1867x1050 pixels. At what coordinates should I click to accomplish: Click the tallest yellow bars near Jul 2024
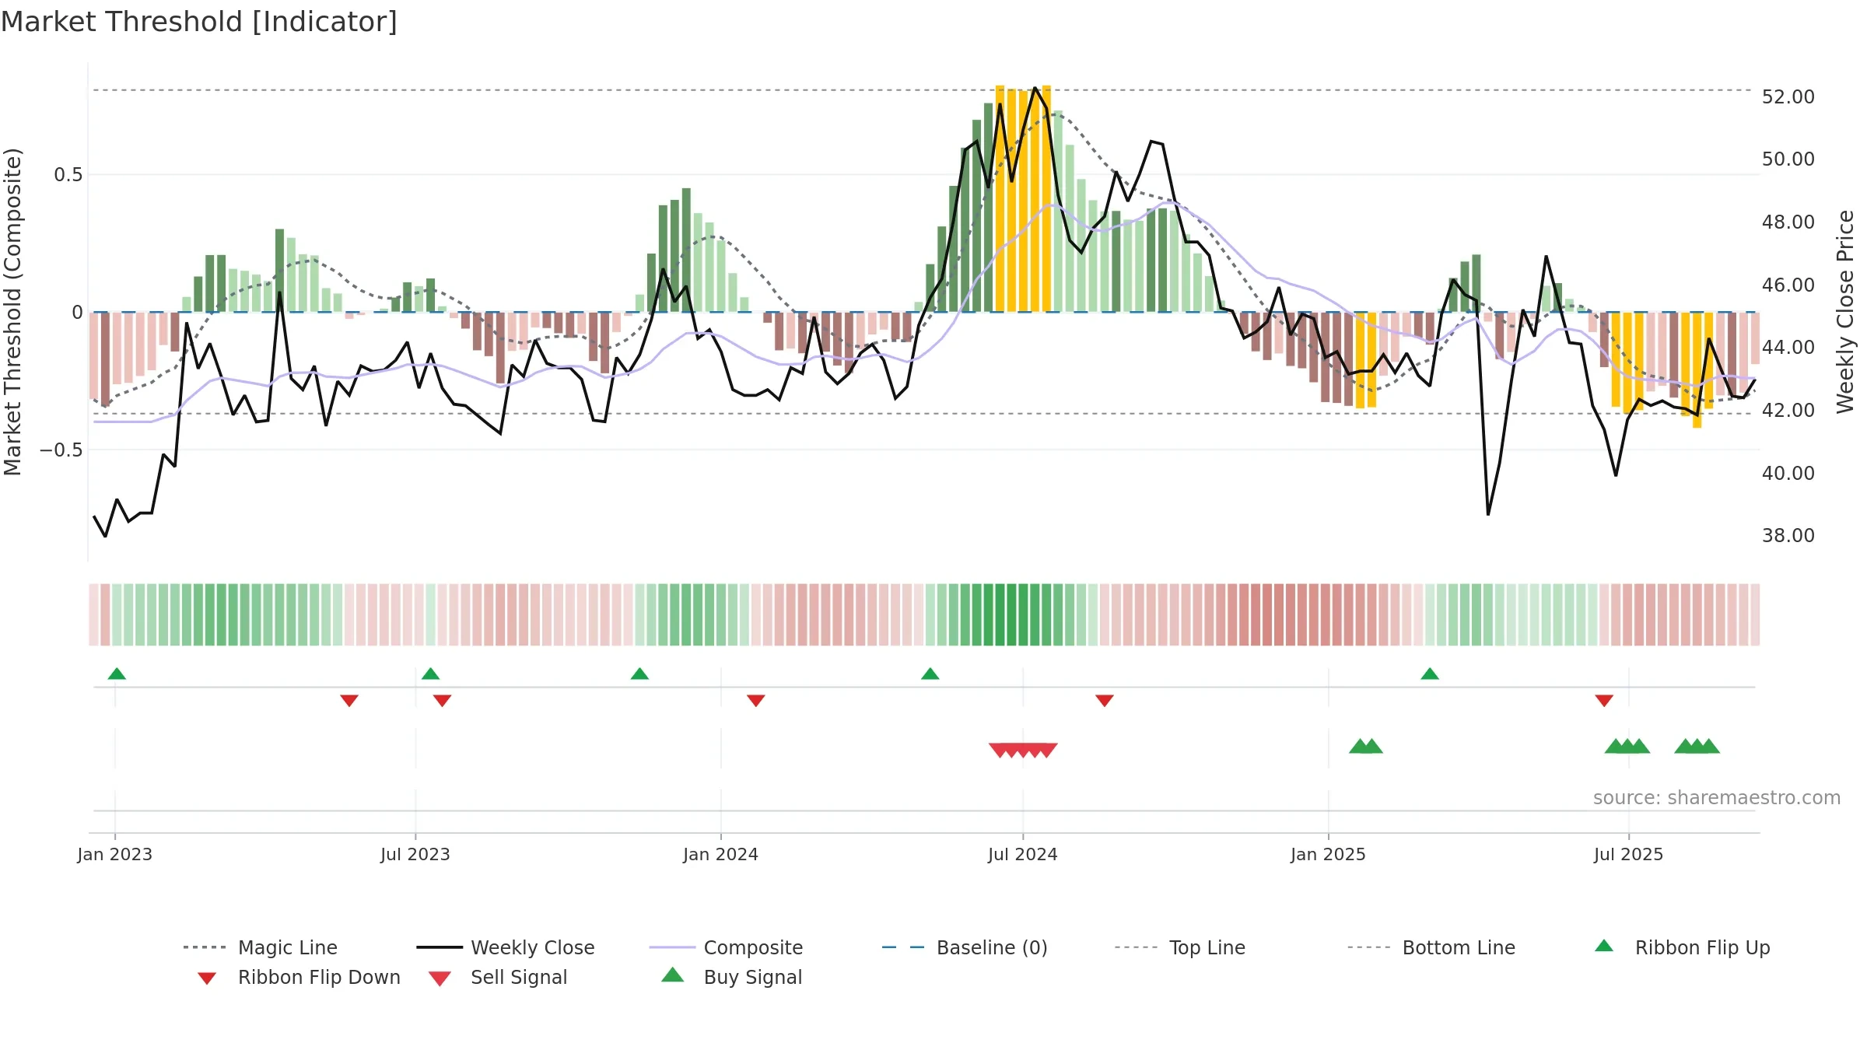click(1023, 198)
